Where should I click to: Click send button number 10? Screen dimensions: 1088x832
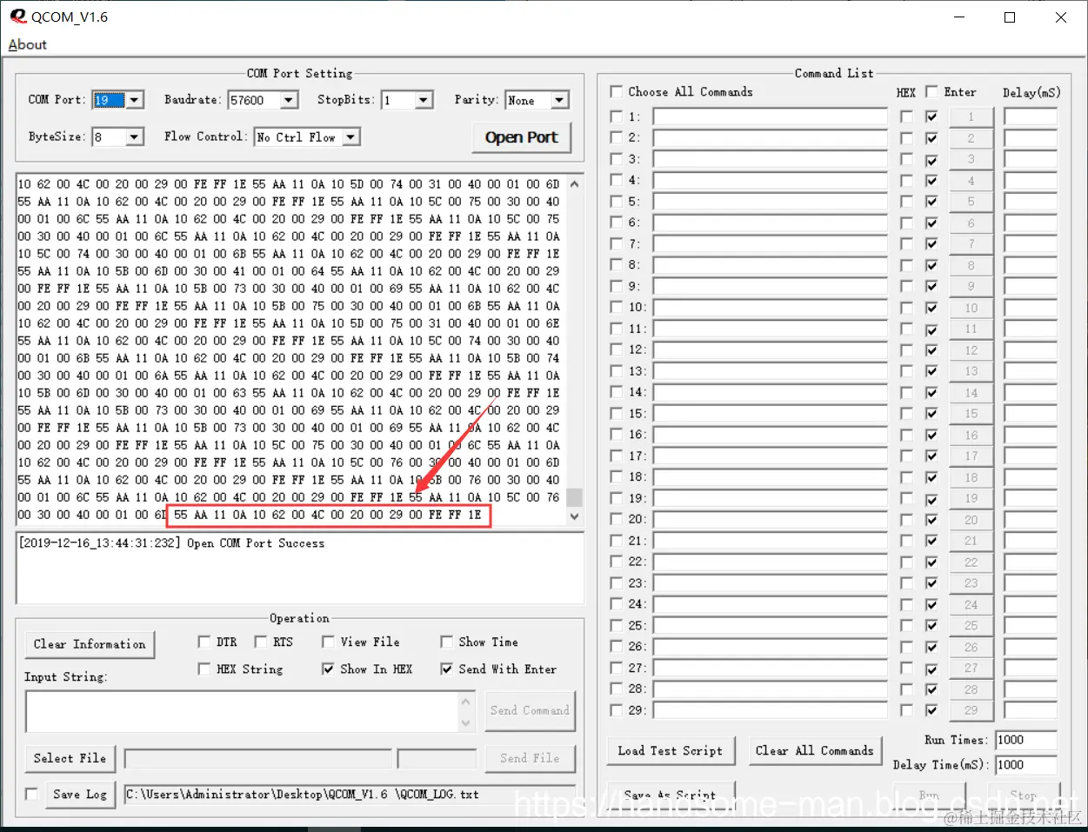pos(971,308)
